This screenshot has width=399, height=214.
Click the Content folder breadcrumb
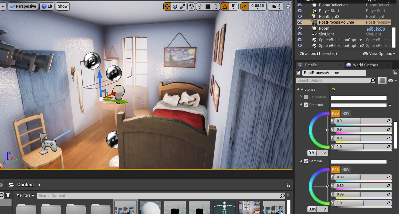26,185
